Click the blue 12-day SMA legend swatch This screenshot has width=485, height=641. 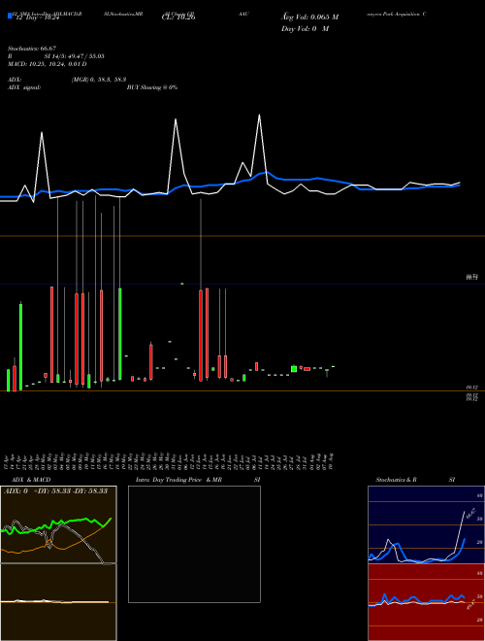[10, 16]
